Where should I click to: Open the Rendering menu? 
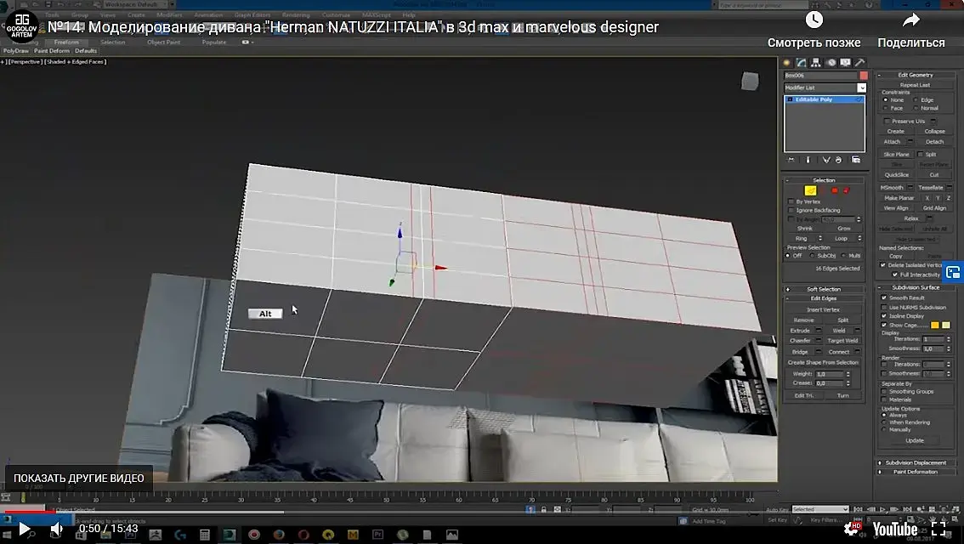click(296, 14)
